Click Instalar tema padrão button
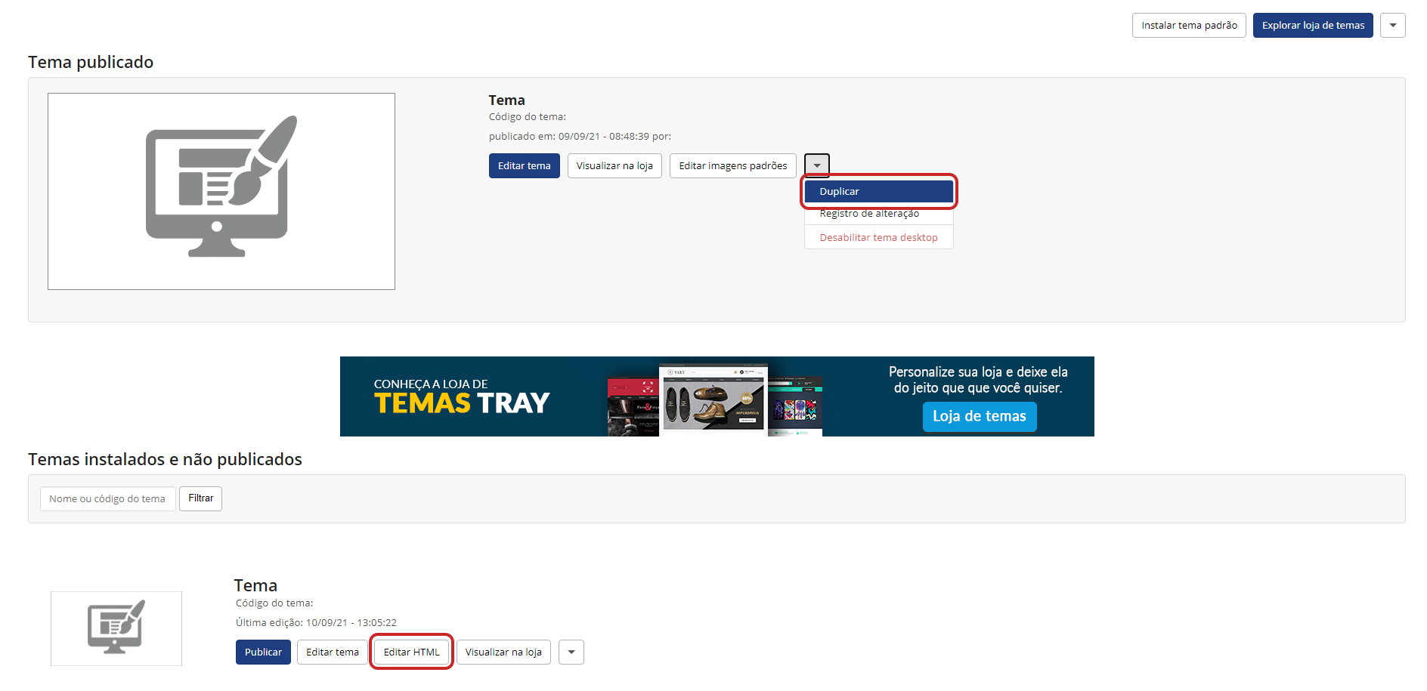The image size is (1427, 691). tap(1188, 26)
